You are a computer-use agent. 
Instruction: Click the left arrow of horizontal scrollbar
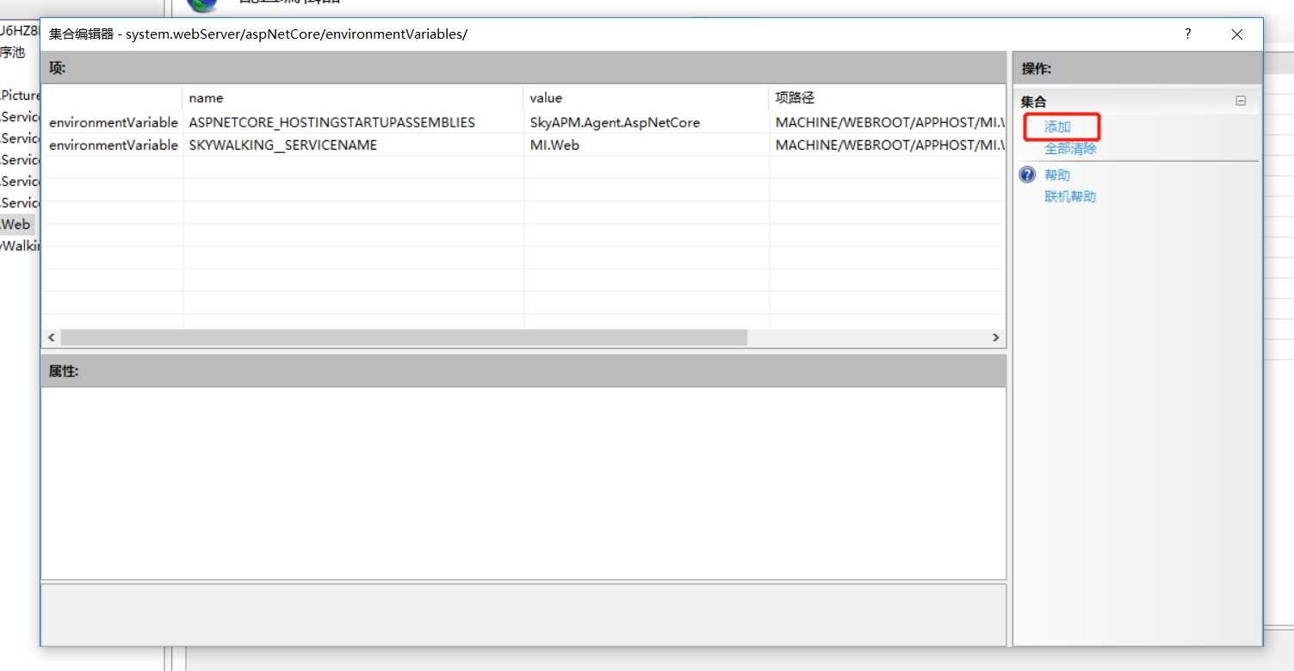tap(51, 338)
